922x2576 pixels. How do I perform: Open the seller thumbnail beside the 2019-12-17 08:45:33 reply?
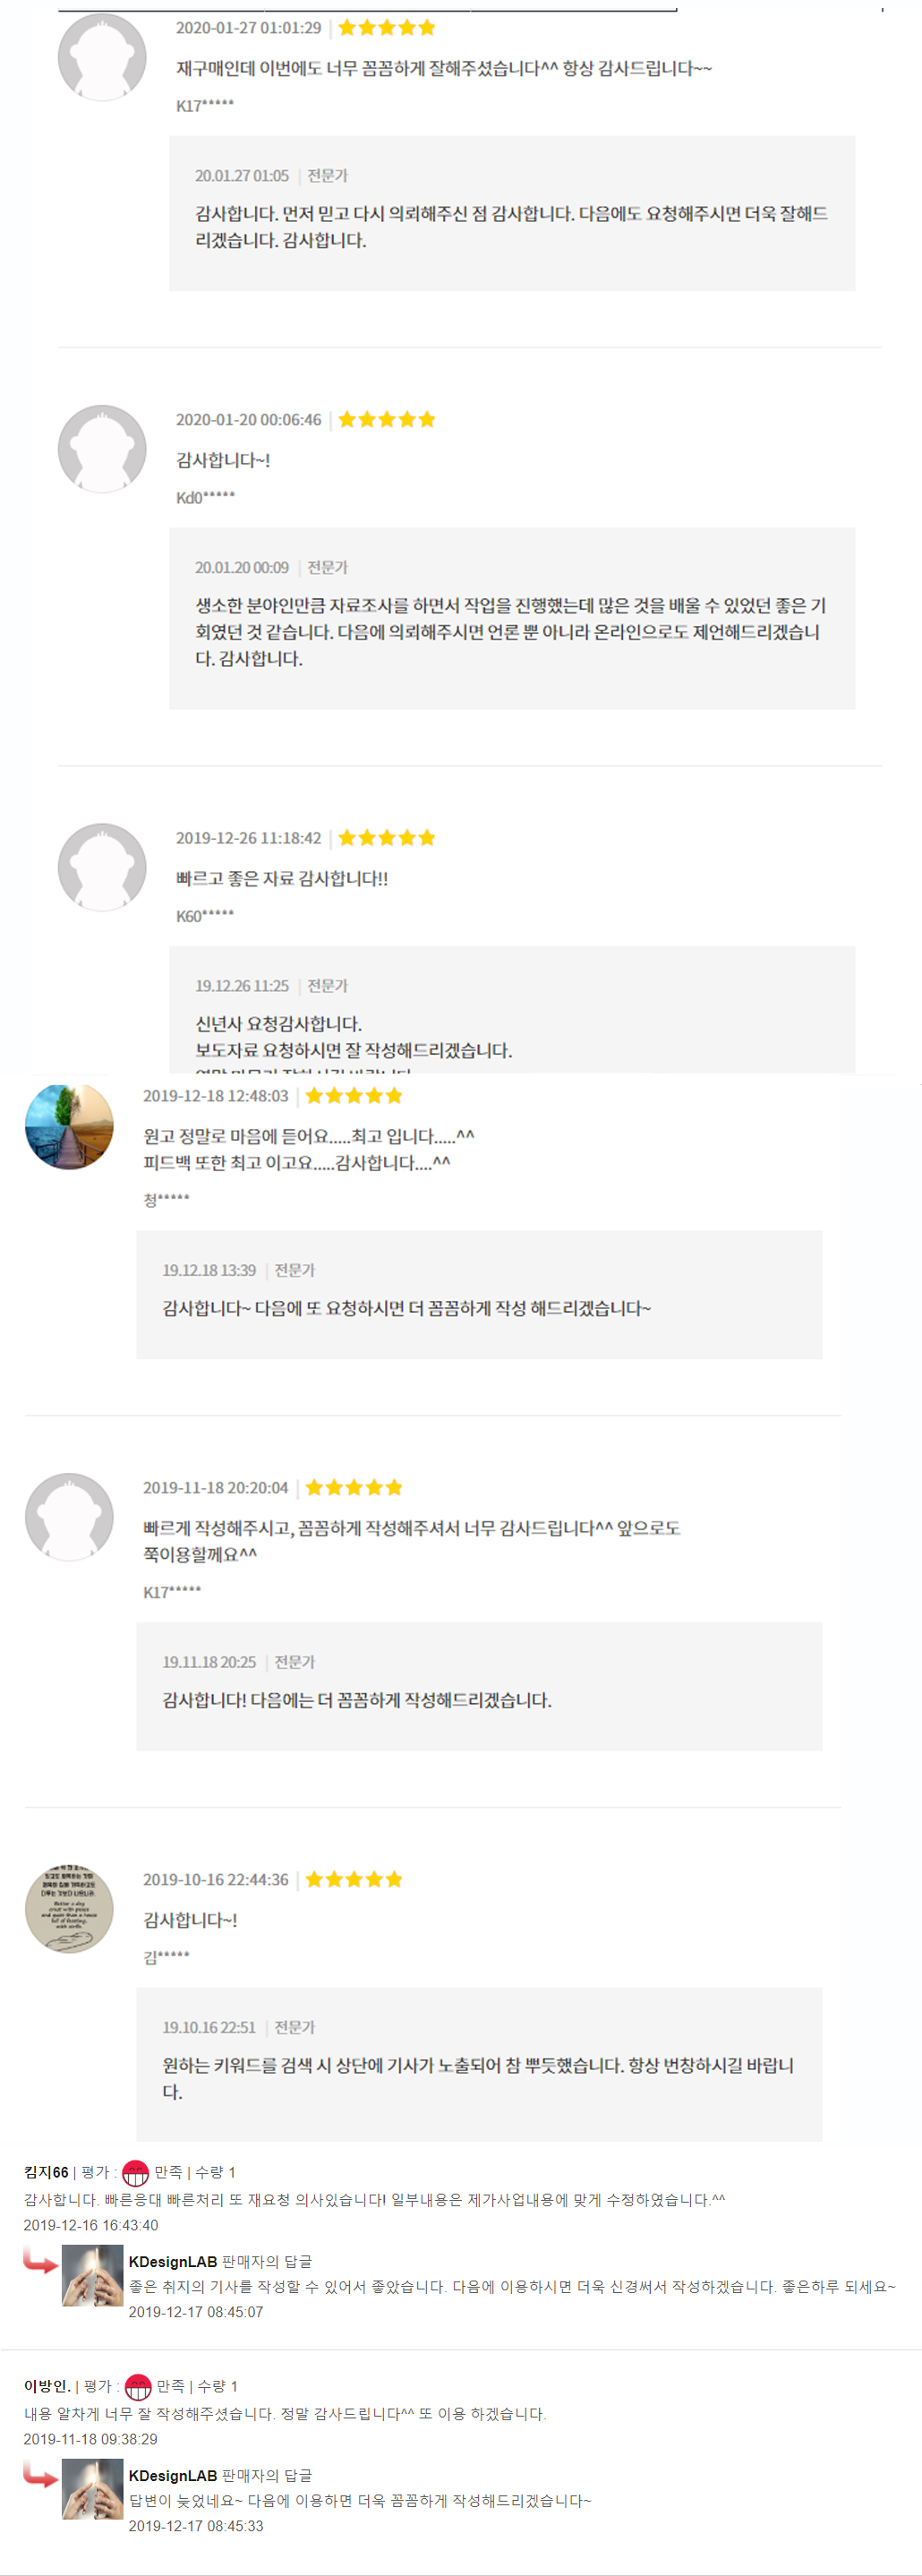pos(92,2489)
